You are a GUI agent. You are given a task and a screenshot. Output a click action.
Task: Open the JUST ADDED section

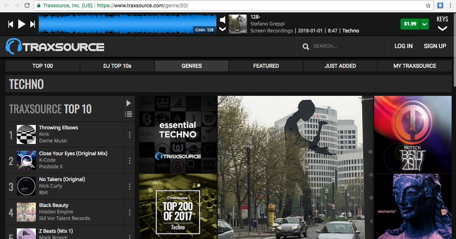pos(340,66)
